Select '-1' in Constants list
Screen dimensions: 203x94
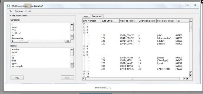(12, 24)
